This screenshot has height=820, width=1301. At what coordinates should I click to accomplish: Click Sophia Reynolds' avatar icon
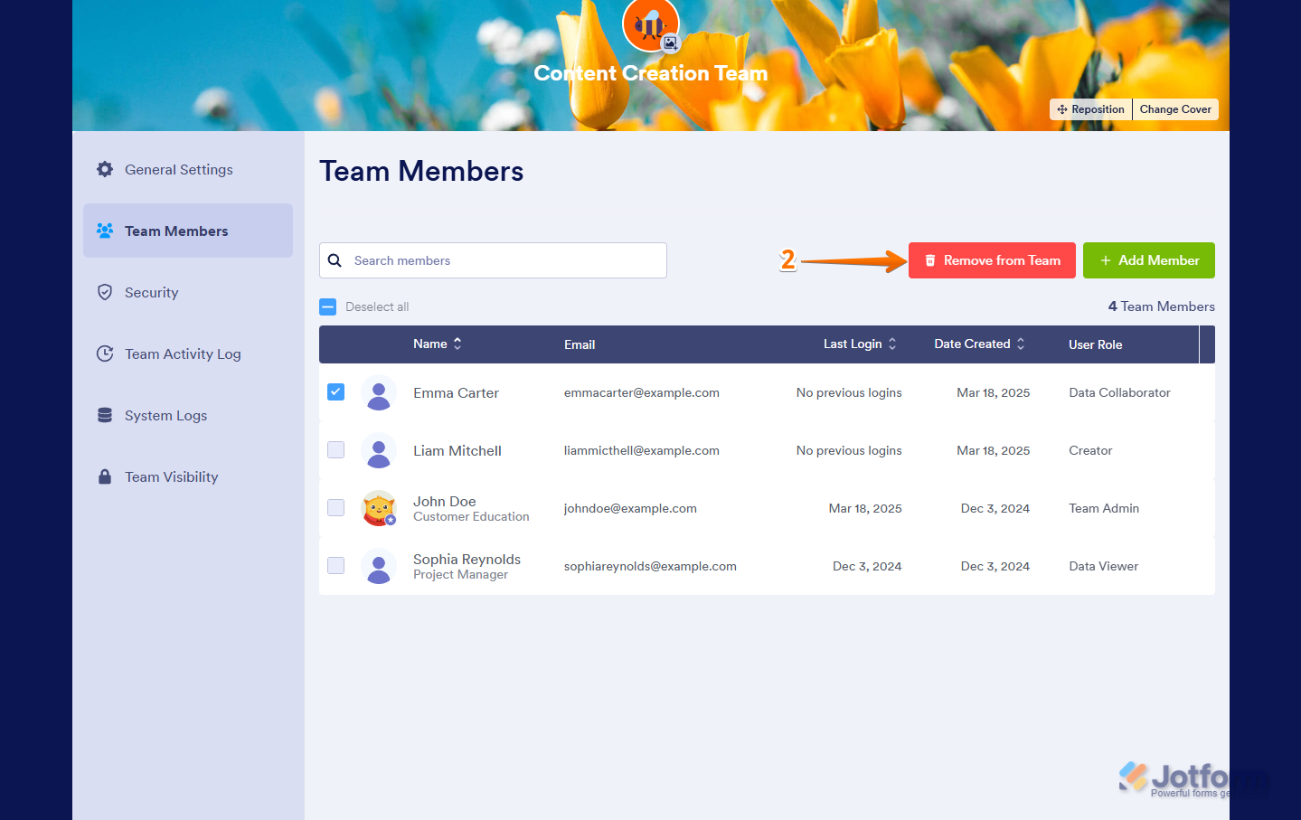coord(379,566)
